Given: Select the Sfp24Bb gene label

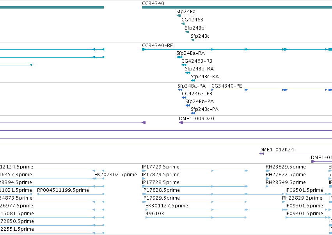Looking at the screenshot, I should tap(195, 28).
